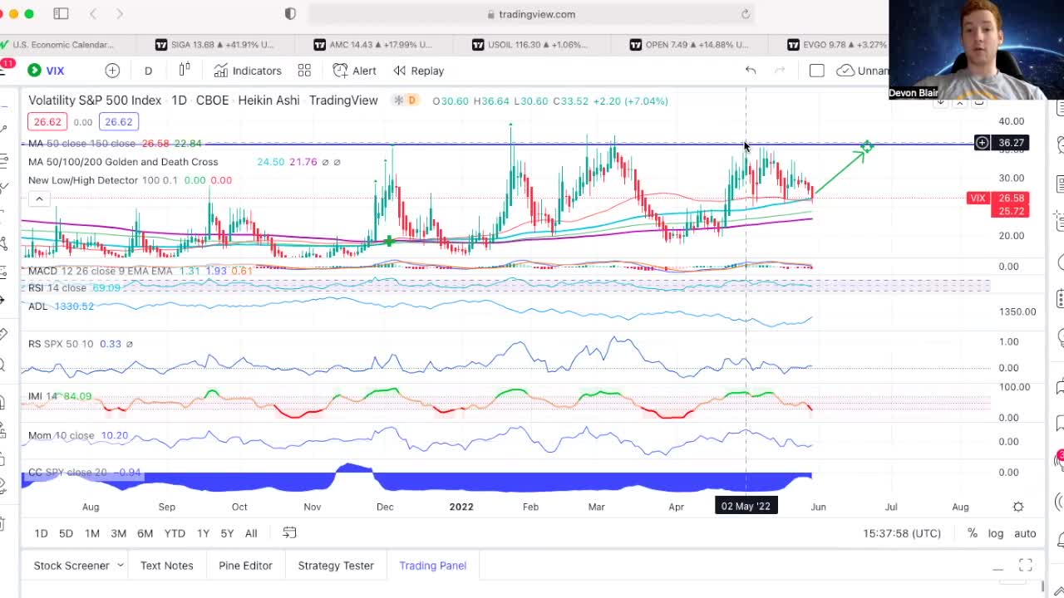Image resolution: width=1064 pixels, height=598 pixels.
Task: Toggle the browser sidebar panel
Action: tap(61, 14)
